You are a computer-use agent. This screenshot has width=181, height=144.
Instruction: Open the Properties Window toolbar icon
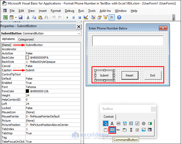pos(99,17)
